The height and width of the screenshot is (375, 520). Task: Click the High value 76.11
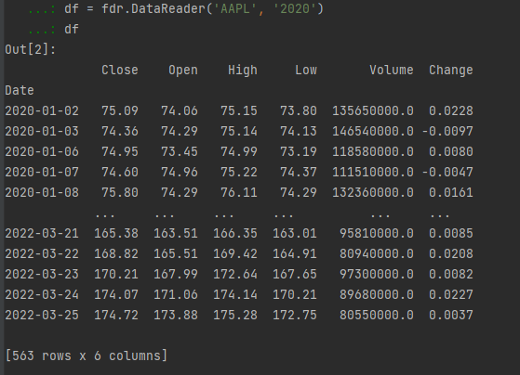(239, 193)
